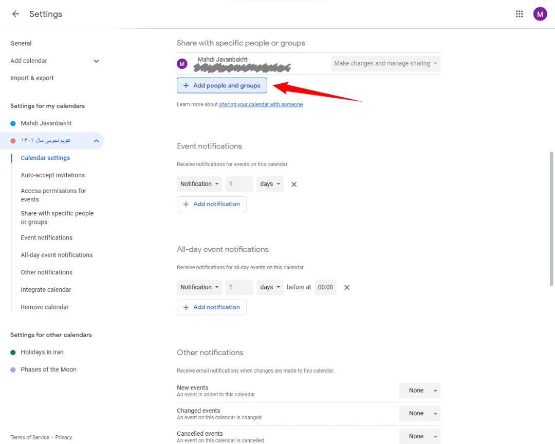Click the Mahdi Javanbakht user avatar in sharing list
555x444 pixels.
[182, 64]
